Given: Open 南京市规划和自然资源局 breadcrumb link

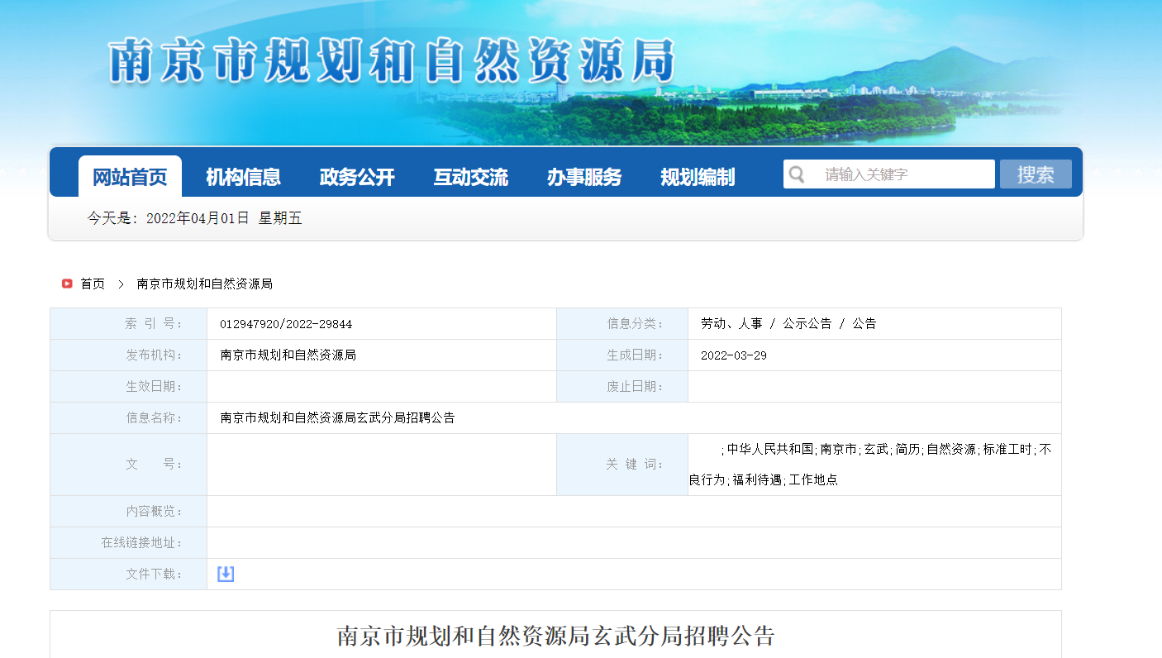Looking at the screenshot, I should [x=205, y=284].
